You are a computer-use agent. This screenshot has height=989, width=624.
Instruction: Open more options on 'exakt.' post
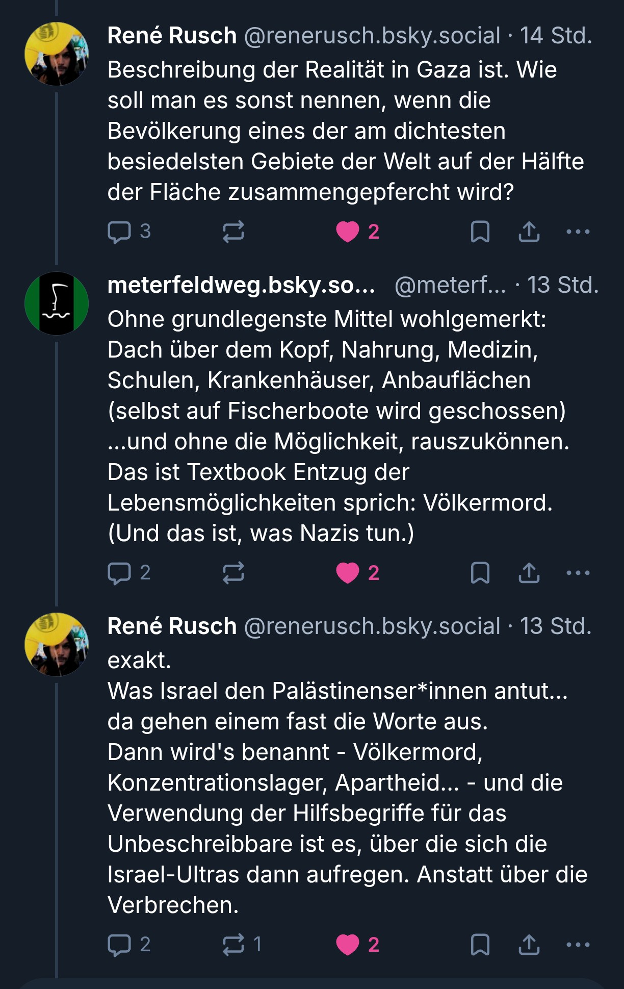pyautogui.click(x=578, y=945)
